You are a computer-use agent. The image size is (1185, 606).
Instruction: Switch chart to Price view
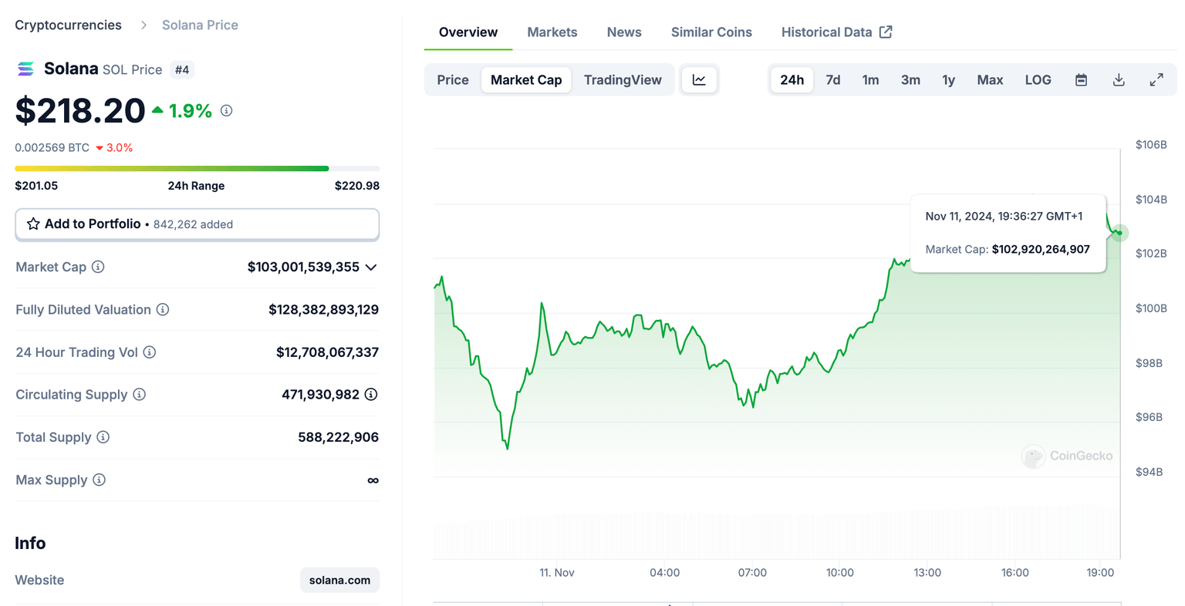point(453,80)
